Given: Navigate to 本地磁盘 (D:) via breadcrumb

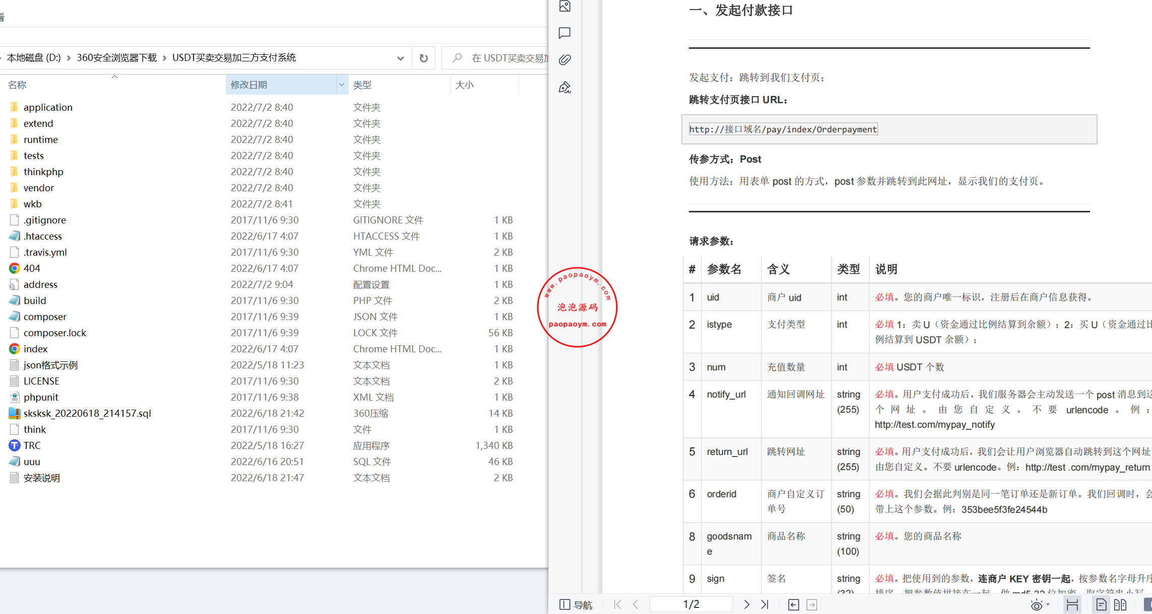Looking at the screenshot, I should [x=33, y=57].
